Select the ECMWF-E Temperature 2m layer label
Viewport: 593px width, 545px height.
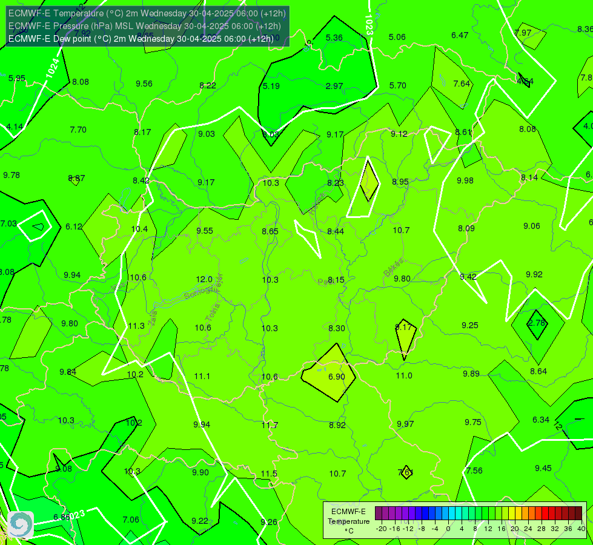(147, 13)
